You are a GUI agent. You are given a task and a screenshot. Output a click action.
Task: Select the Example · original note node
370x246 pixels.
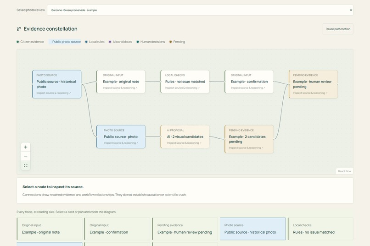pos(121,82)
